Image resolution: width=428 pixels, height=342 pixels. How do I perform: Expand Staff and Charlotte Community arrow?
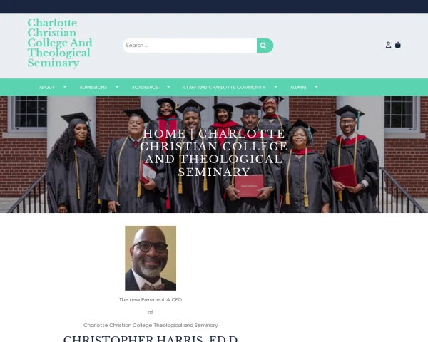click(x=275, y=87)
